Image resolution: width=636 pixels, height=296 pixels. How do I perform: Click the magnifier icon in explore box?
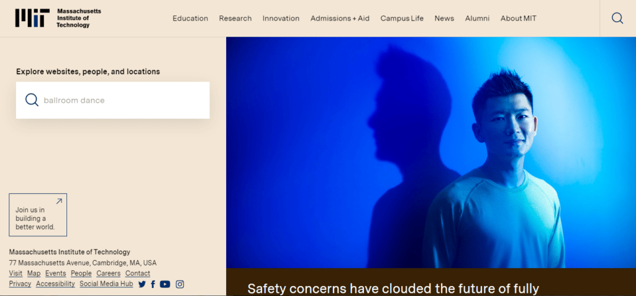point(32,100)
